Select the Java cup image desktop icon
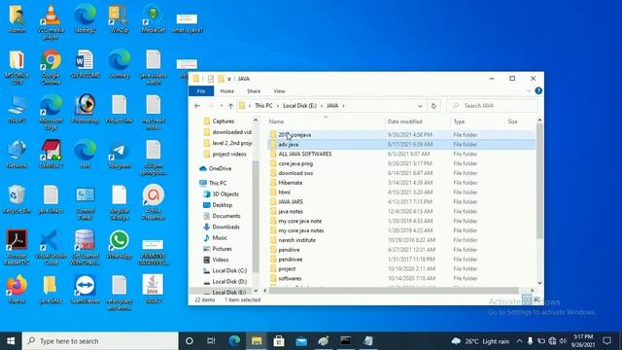This screenshot has height=350, width=622. point(154,290)
